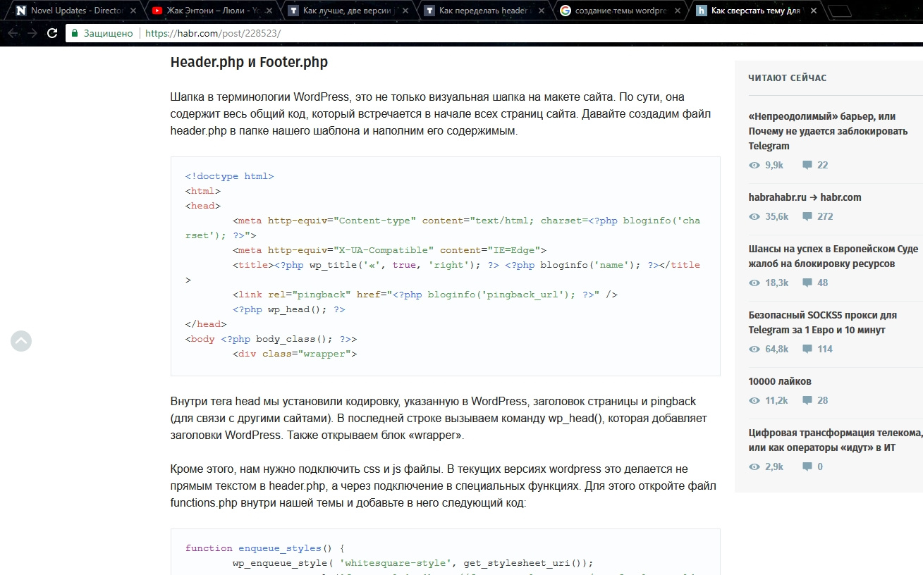
Task: Click the pingback link code line
Action: 425,295
